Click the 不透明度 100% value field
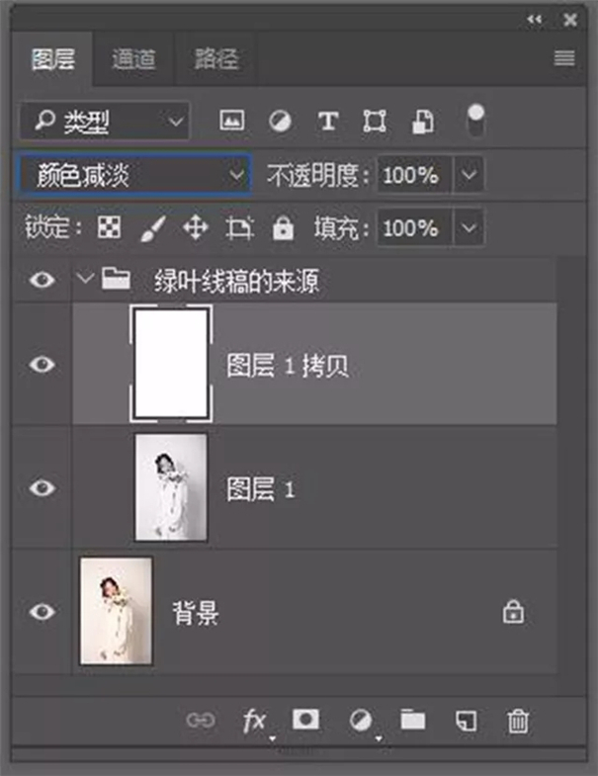 [414, 175]
